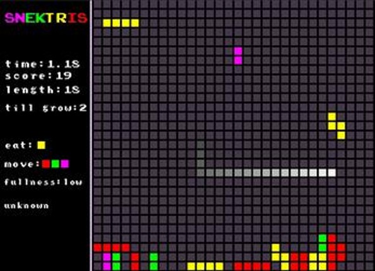The height and width of the screenshot is (271, 375).
Task: Click the "score:19" readout
Action: tap(39, 76)
